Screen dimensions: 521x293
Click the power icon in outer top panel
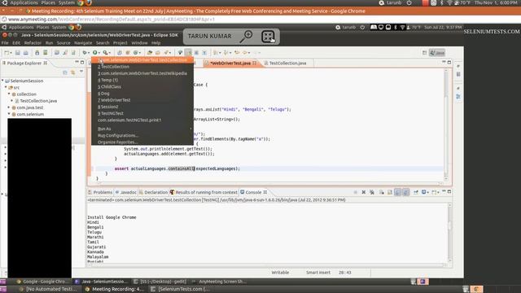click(x=409, y=2)
